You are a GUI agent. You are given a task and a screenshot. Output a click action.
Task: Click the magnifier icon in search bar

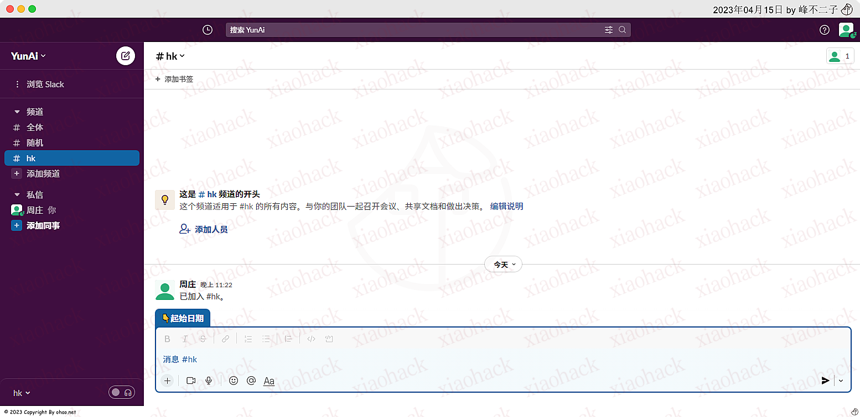(623, 30)
